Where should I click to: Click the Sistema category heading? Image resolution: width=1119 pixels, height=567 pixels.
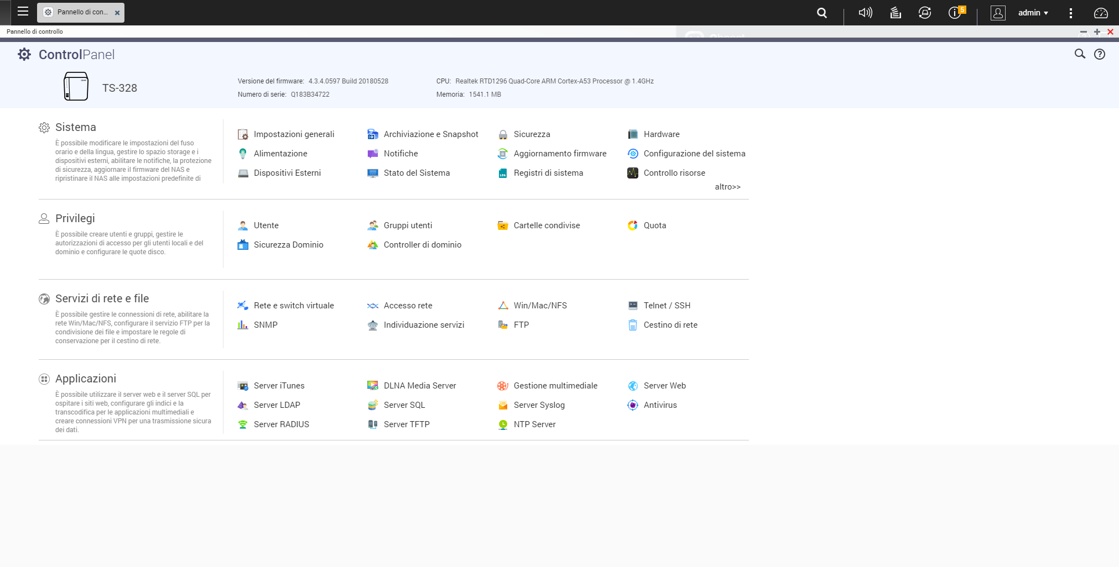[x=76, y=127]
